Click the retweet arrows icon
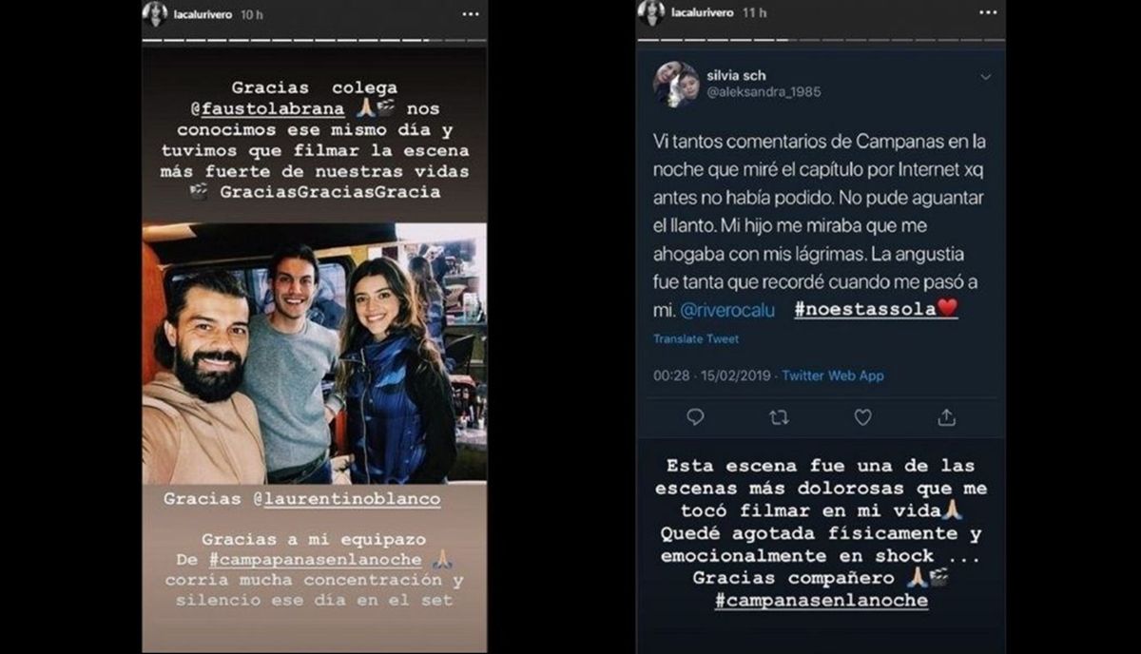 click(779, 416)
